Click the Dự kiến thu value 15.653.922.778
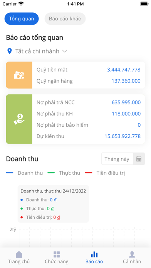 pos(122,136)
